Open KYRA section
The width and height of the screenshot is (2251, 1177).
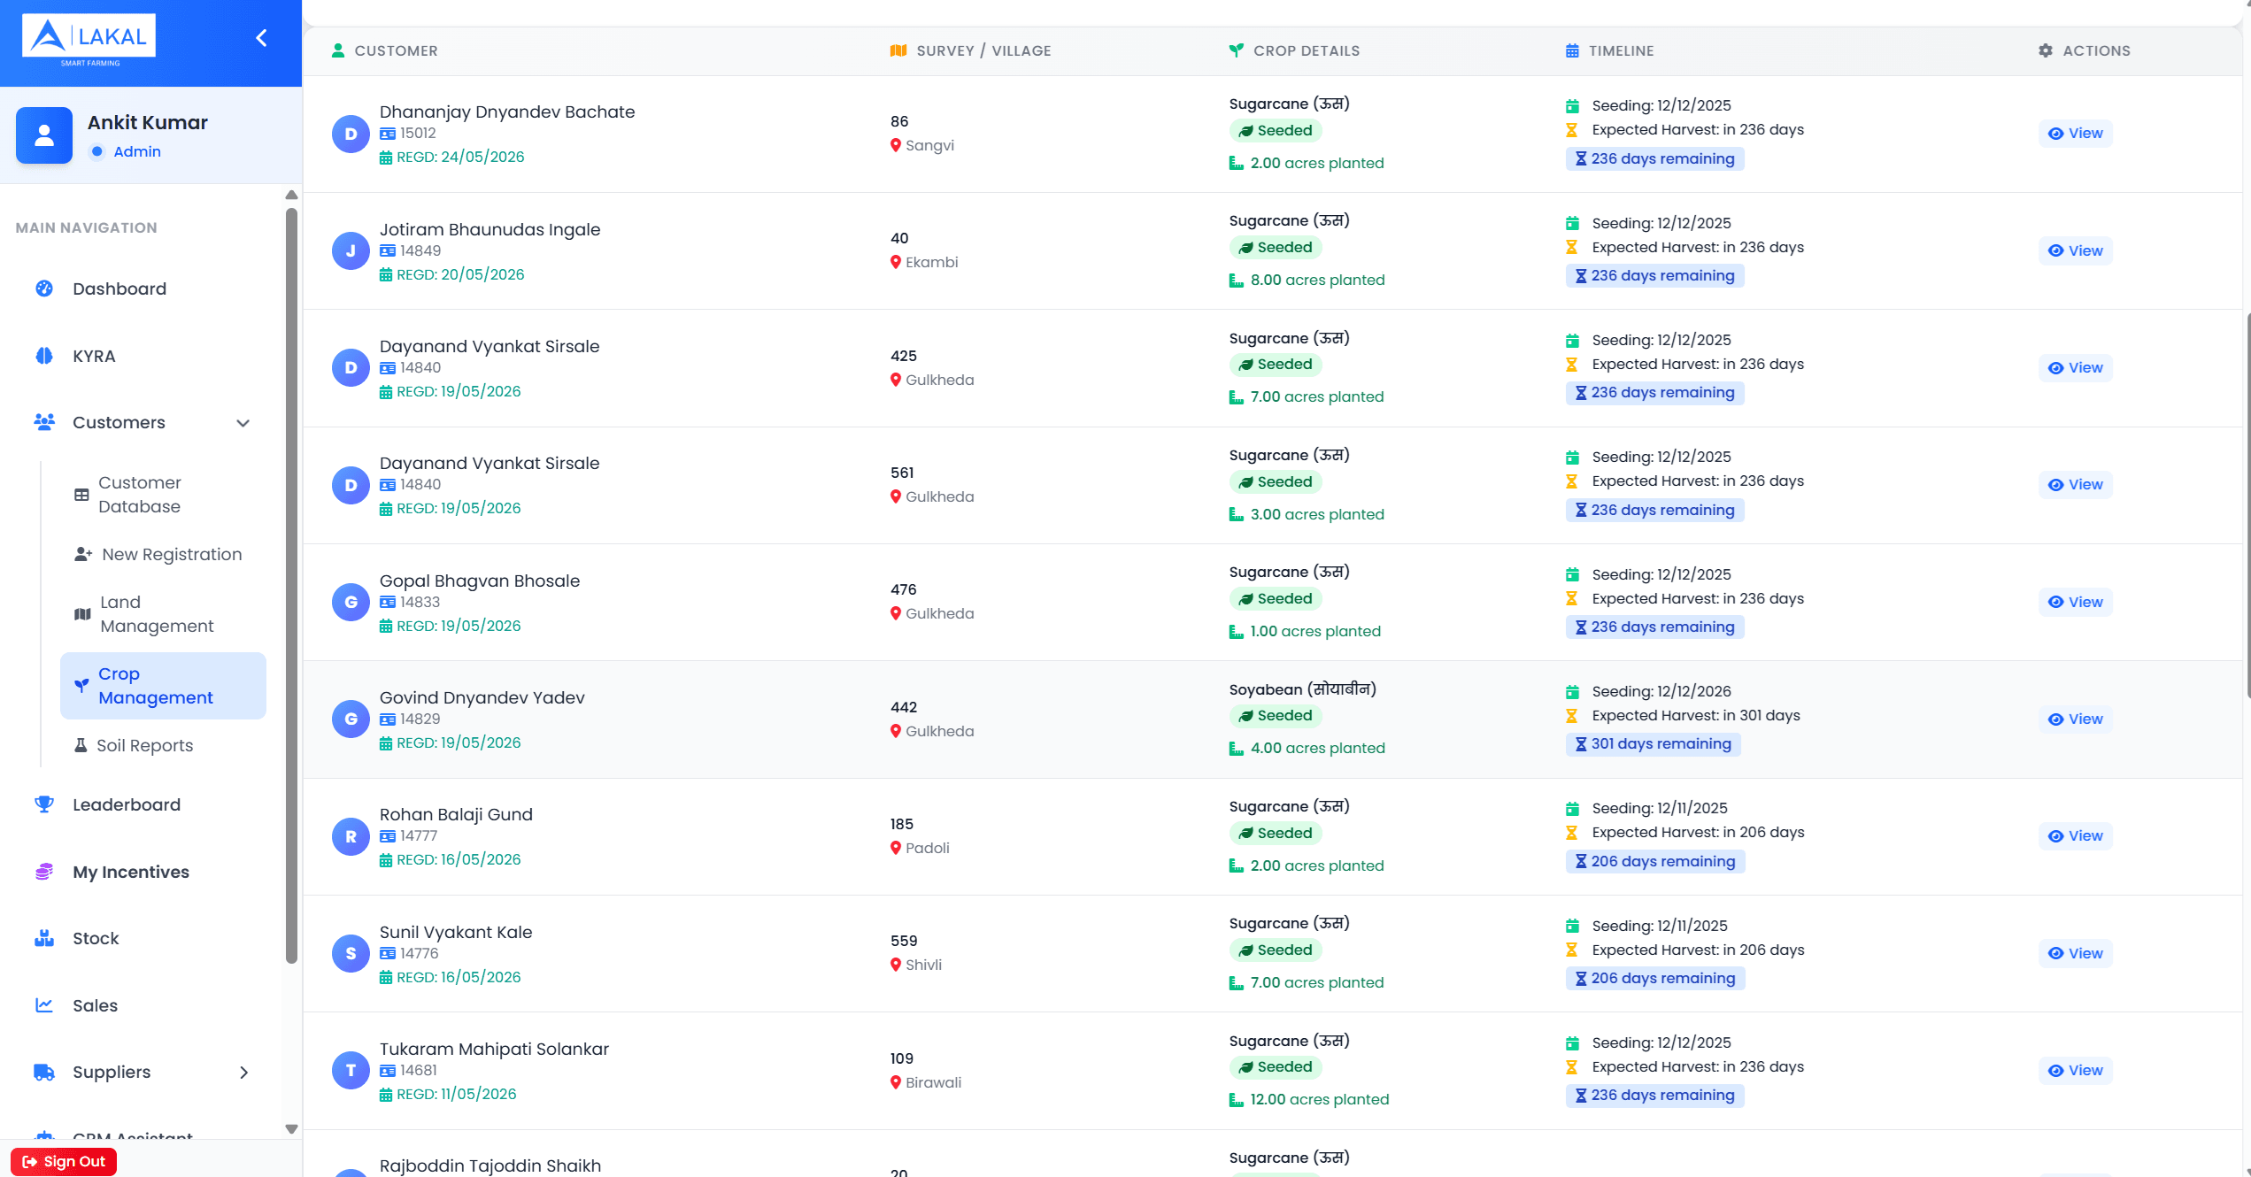coord(94,356)
